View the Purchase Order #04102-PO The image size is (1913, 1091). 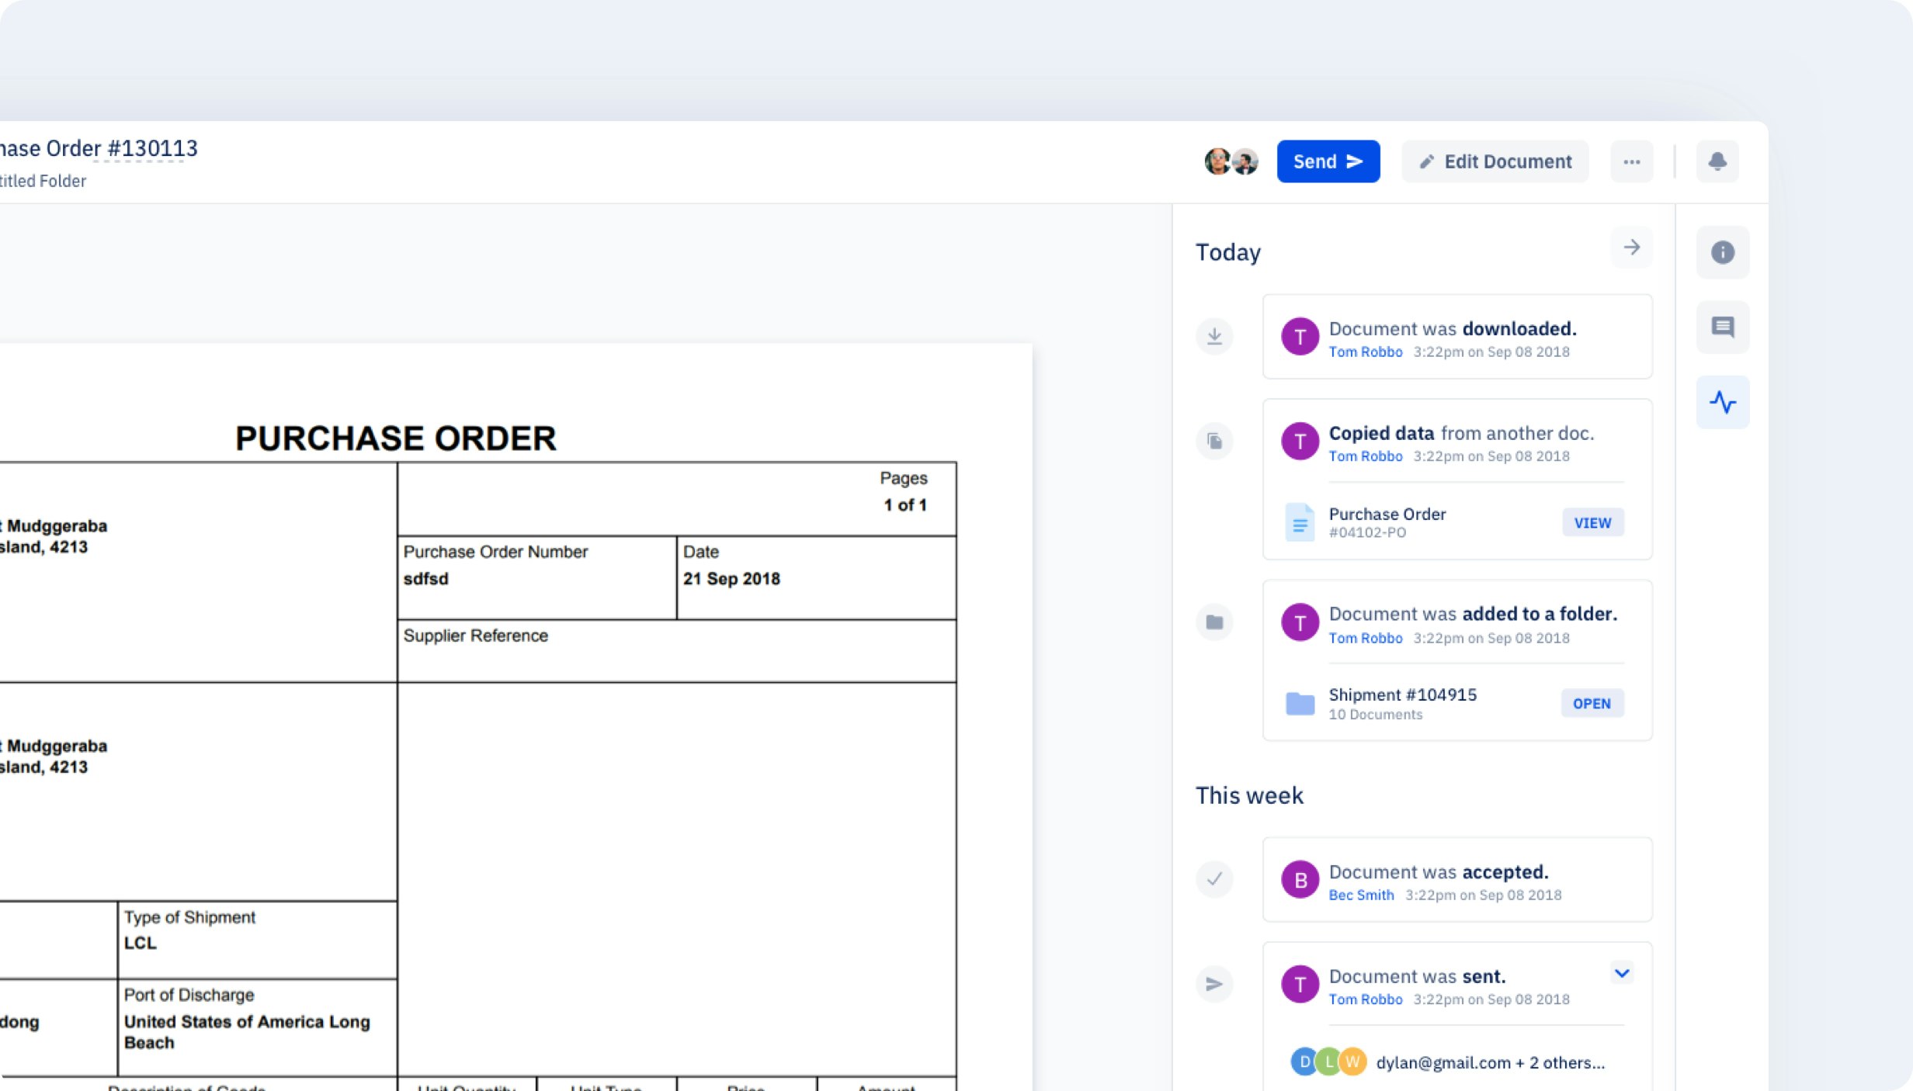(1592, 522)
